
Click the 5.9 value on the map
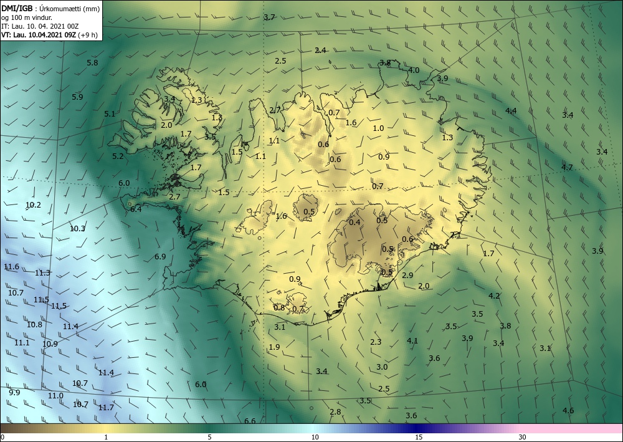[77, 97]
